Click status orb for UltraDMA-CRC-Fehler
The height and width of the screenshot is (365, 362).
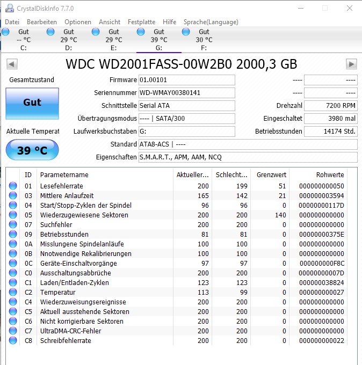[x=13, y=331]
